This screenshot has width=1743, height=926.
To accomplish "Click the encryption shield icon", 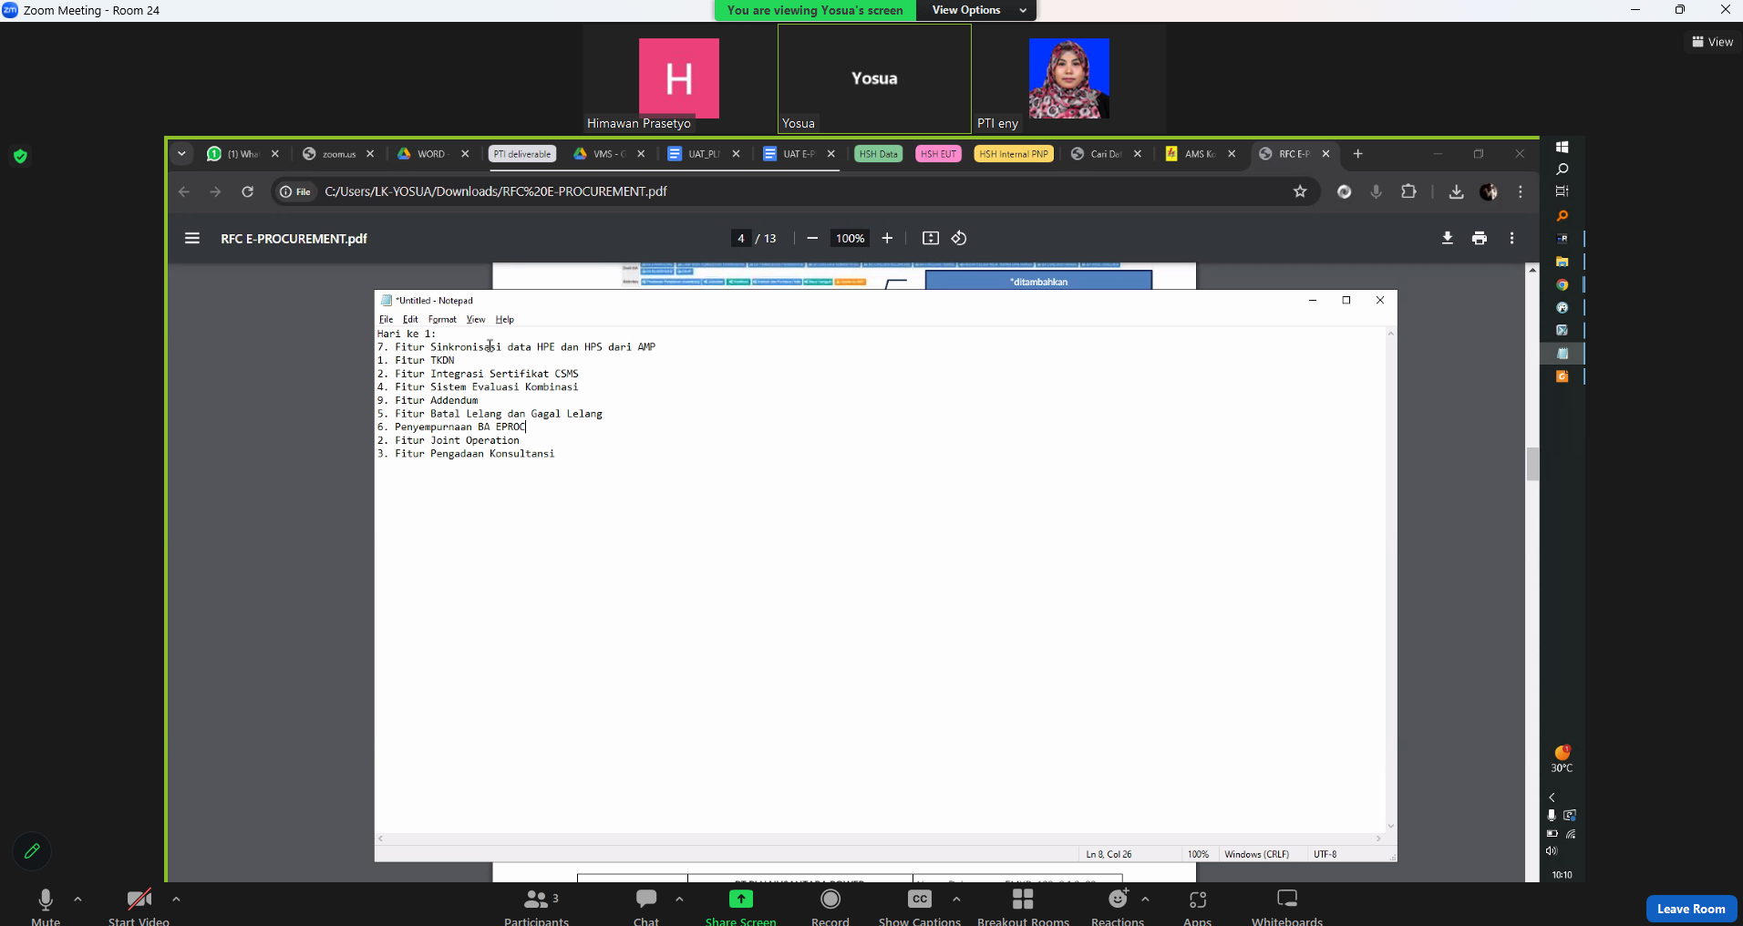I will [21, 157].
